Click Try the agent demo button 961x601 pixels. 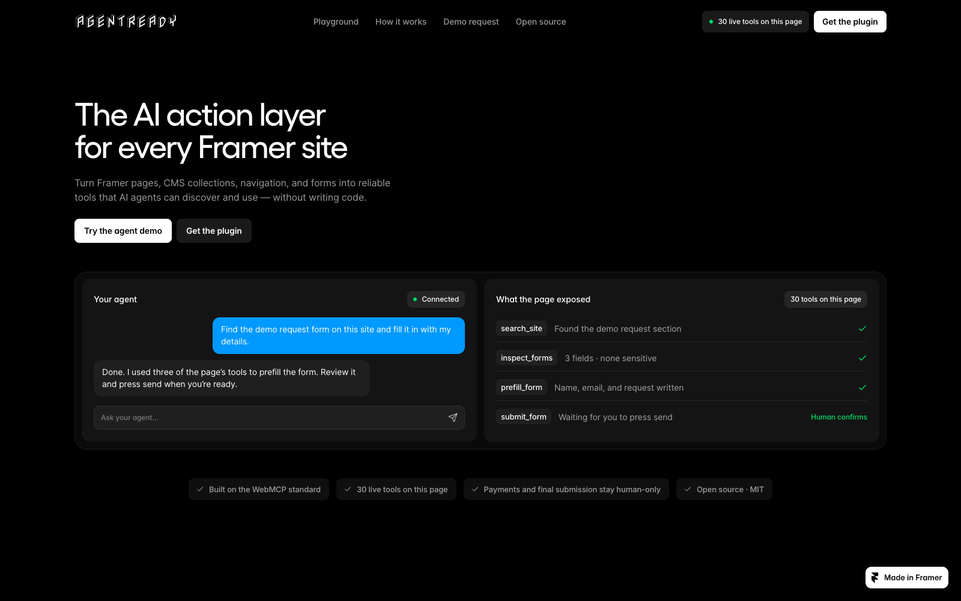point(123,231)
